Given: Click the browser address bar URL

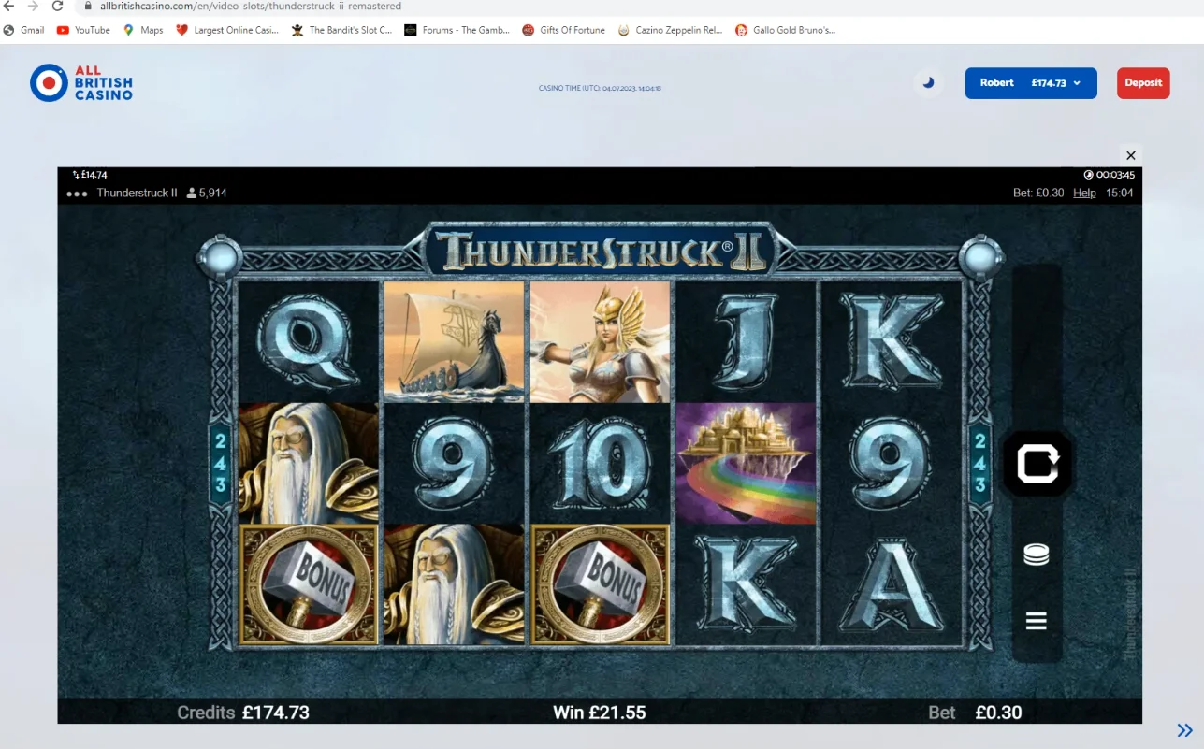Looking at the screenshot, I should [x=251, y=6].
